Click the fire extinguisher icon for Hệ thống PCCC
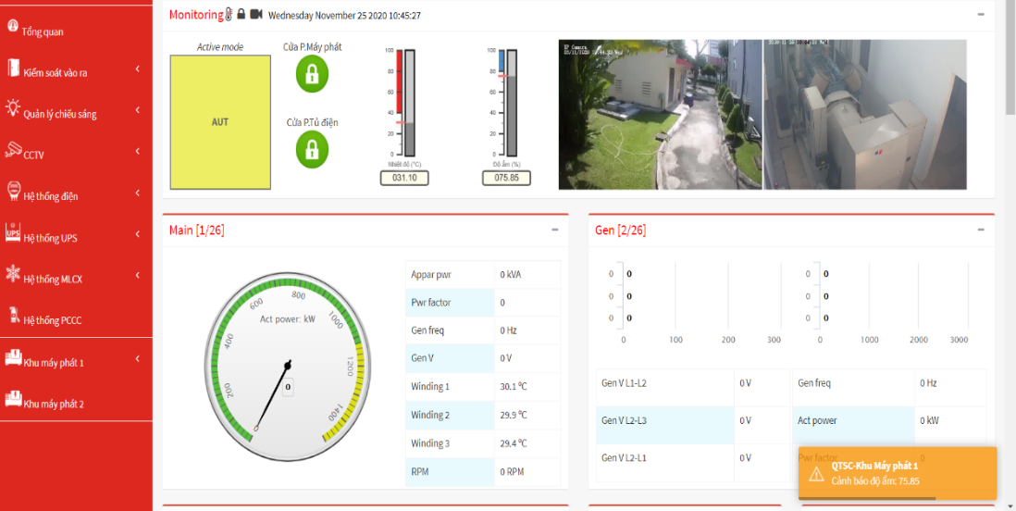This screenshot has height=511, width=1016. [14, 315]
